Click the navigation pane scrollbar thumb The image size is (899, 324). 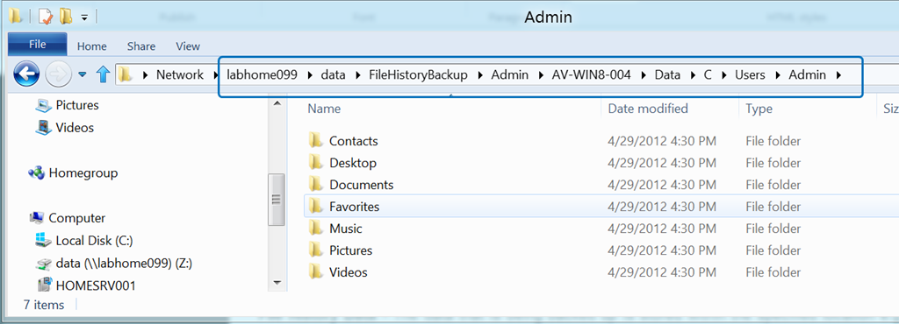pyautogui.click(x=277, y=199)
